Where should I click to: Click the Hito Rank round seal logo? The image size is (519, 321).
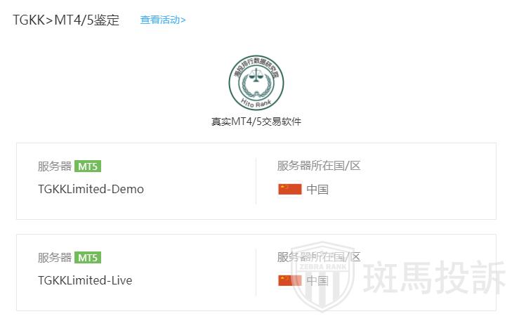(x=256, y=83)
